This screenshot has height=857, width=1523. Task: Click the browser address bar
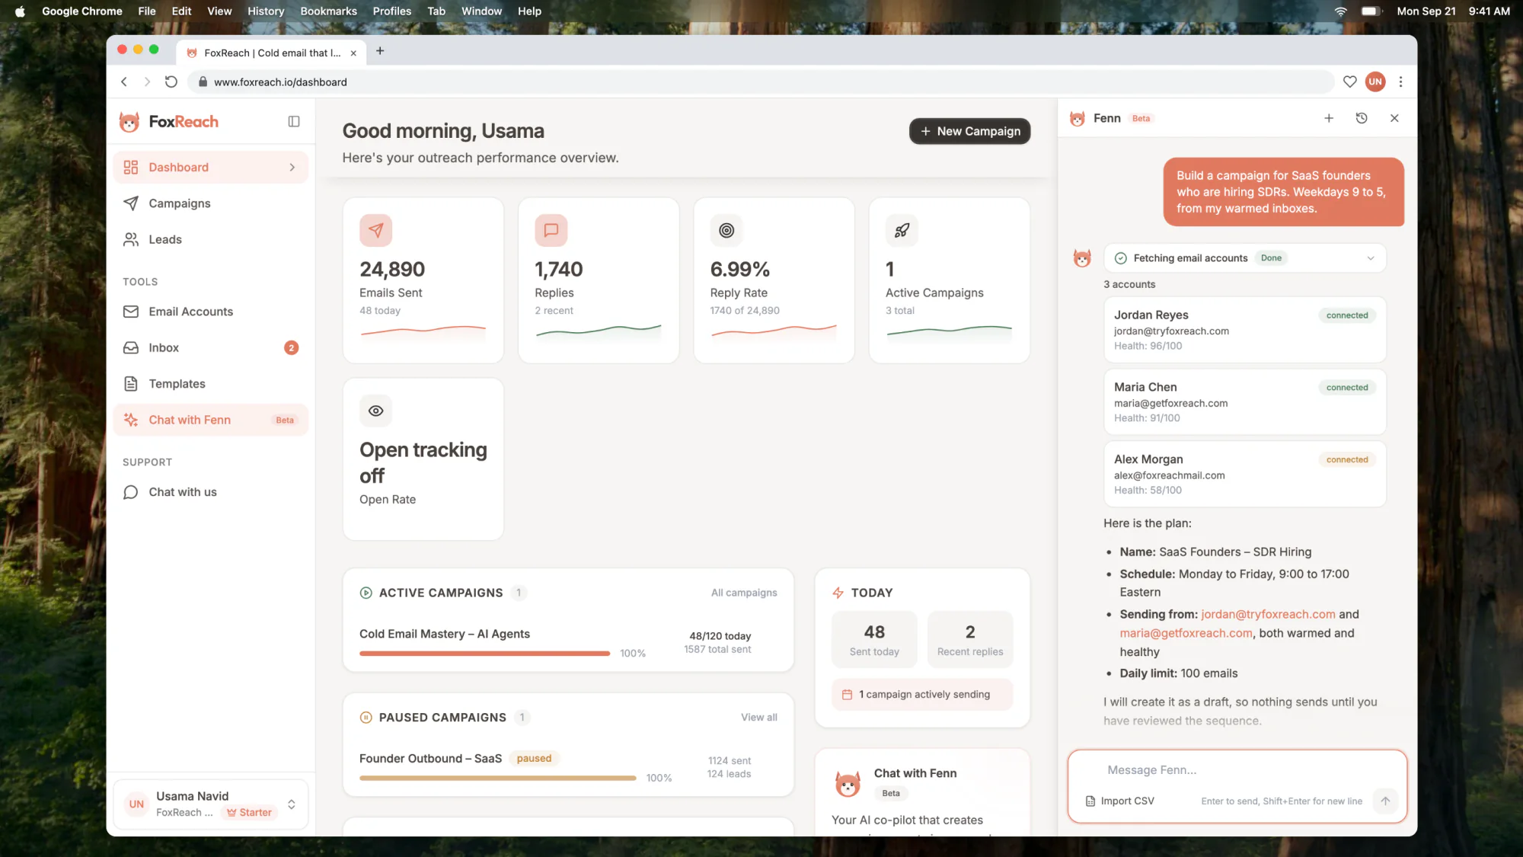point(760,82)
